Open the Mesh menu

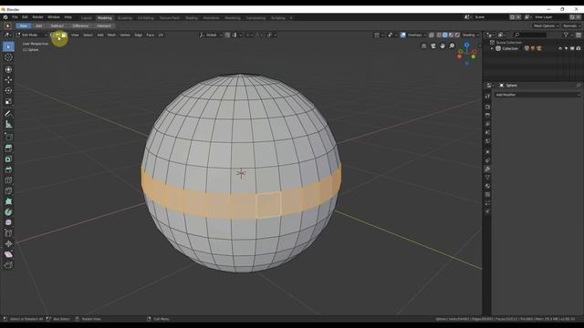point(111,35)
